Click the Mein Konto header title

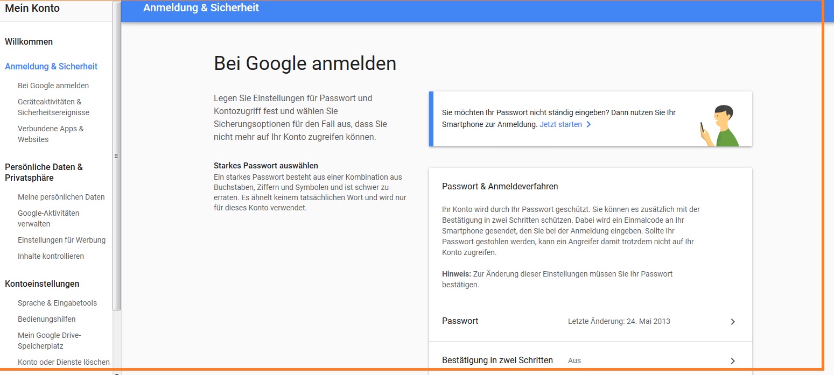pos(32,8)
